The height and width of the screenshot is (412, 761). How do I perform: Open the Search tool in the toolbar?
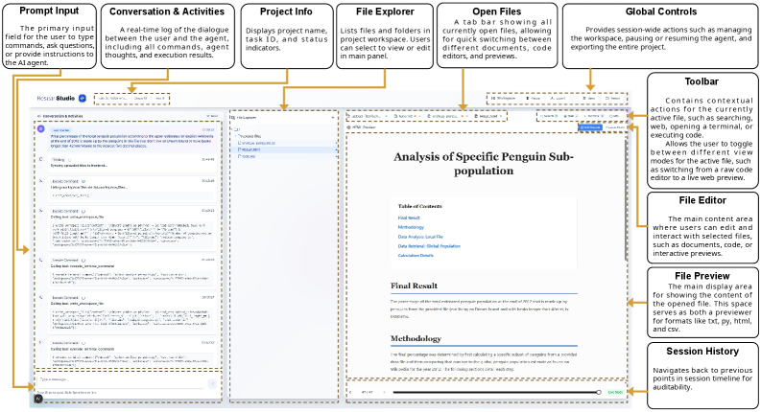click(x=549, y=116)
